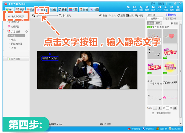The image size is (185, 133).
Task: Click the 打开 (Open) icon in top toolbar
Action: coord(129,8)
